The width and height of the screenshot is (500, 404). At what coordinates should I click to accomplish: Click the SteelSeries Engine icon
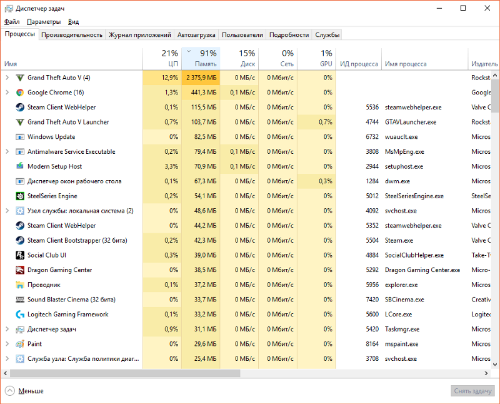pyautogui.click(x=20, y=196)
